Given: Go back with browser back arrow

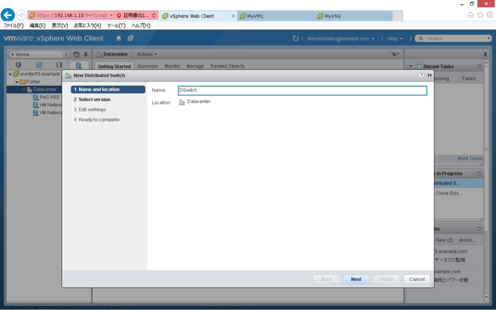Looking at the screenshot, I should coord(7,15).
